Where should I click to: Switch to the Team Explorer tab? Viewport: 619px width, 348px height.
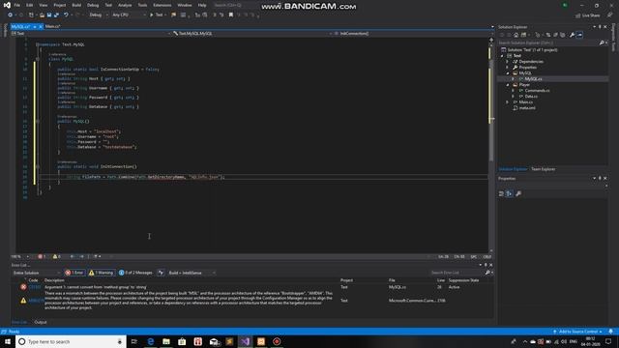click(543, 169)
